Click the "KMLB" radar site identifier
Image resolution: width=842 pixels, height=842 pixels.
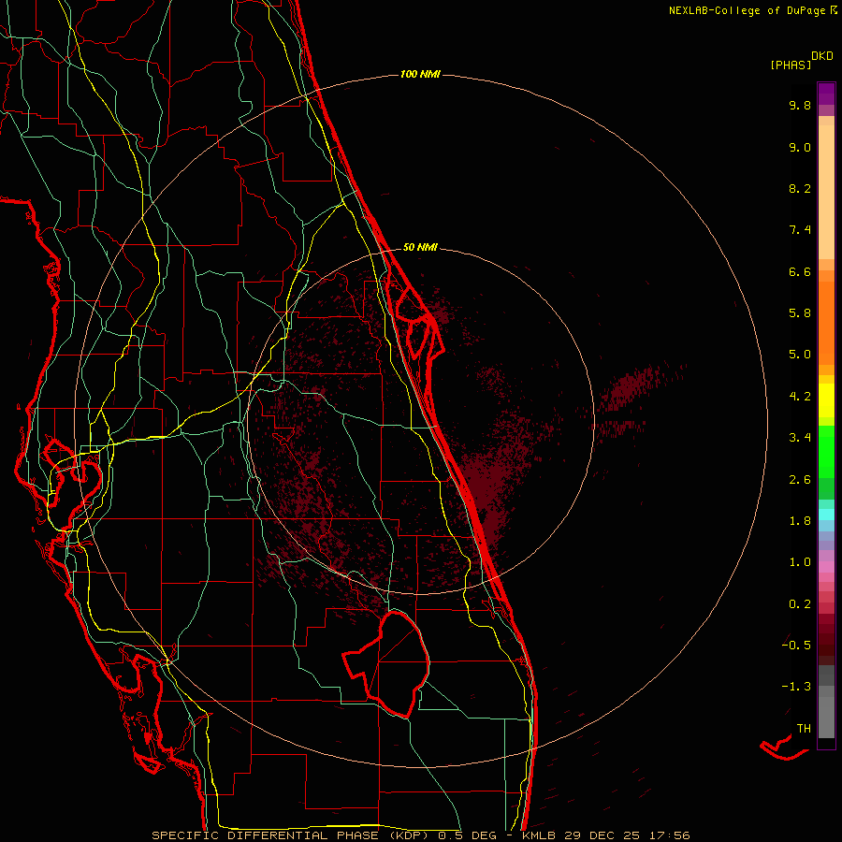click(539, 835)
